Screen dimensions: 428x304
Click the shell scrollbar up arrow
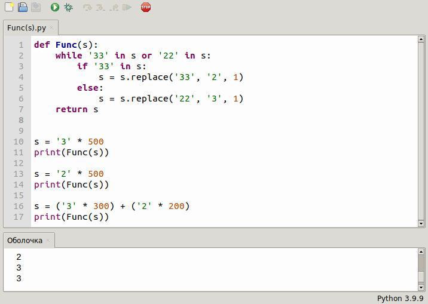click(421, 252)
